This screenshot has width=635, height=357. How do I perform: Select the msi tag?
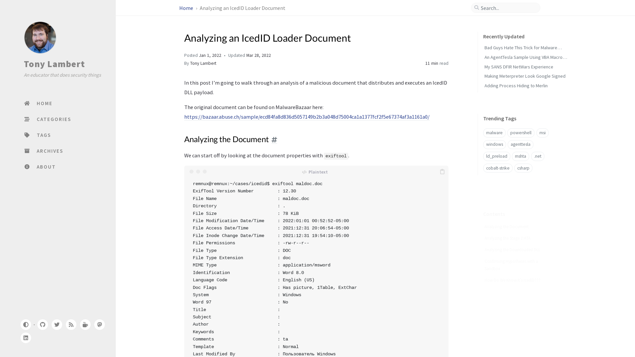click(x=542, y=133)
